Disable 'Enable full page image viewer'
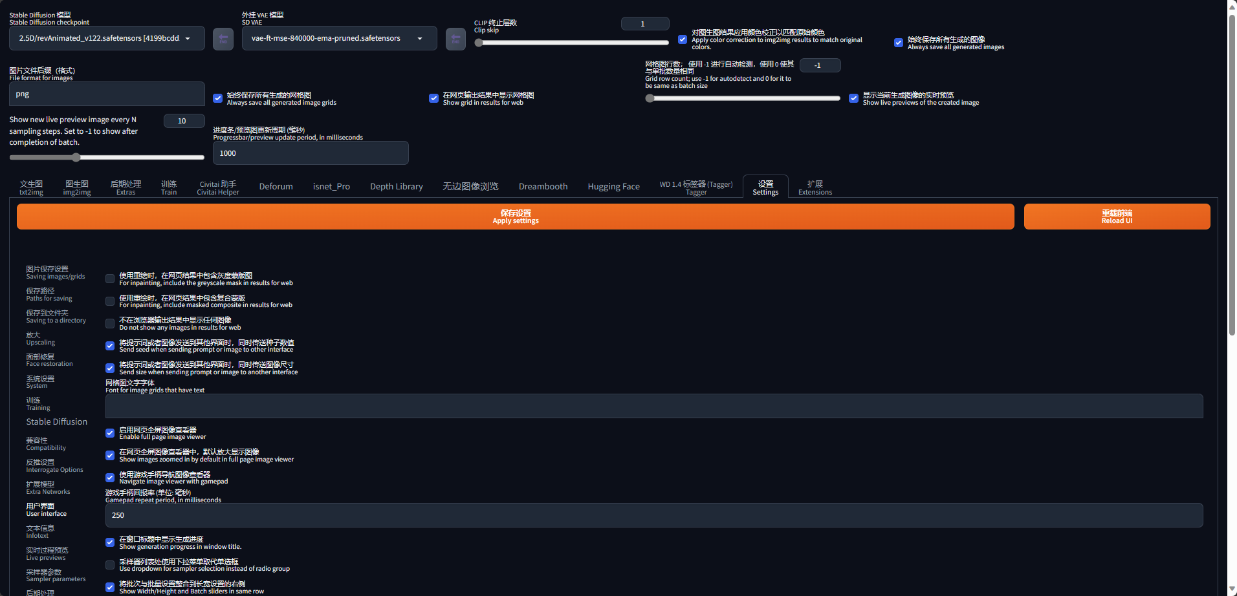1237x596 pixels. (109, 433)
